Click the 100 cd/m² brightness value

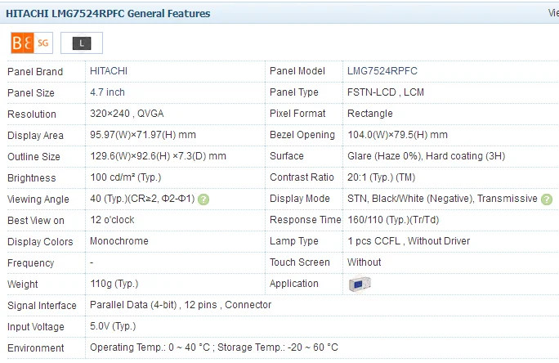[x=126, y=177]
